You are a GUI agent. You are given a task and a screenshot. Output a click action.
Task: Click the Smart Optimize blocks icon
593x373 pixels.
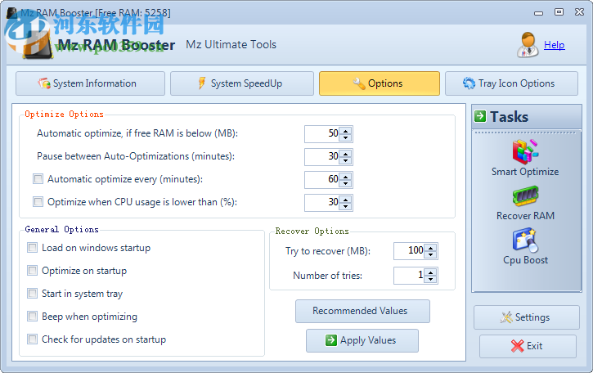click(x=525, y=151)
